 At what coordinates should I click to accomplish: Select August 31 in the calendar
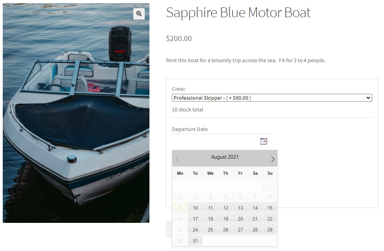[x=195, y=241]
